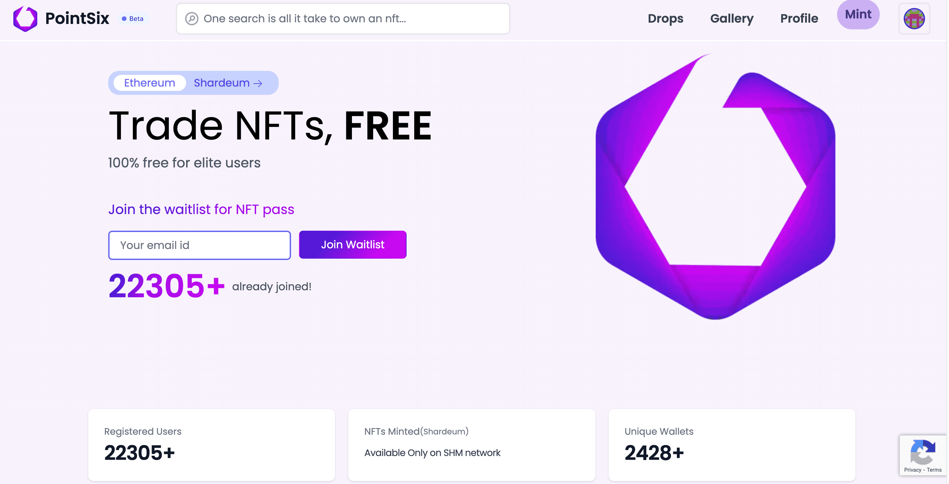Screen dimensions: 949x484
Task: Open the reCAPTCHA Privacy link
Action: click(912, 470)
